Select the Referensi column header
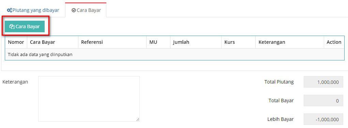This screenshot has width=348, height=128. (x=112, y=42)
